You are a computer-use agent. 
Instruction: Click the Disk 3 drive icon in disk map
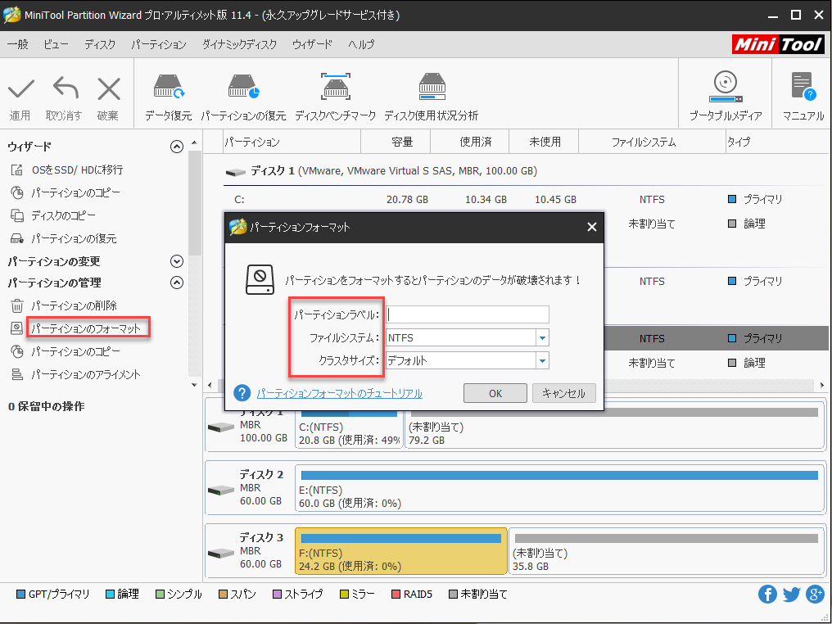click(221, 554)
